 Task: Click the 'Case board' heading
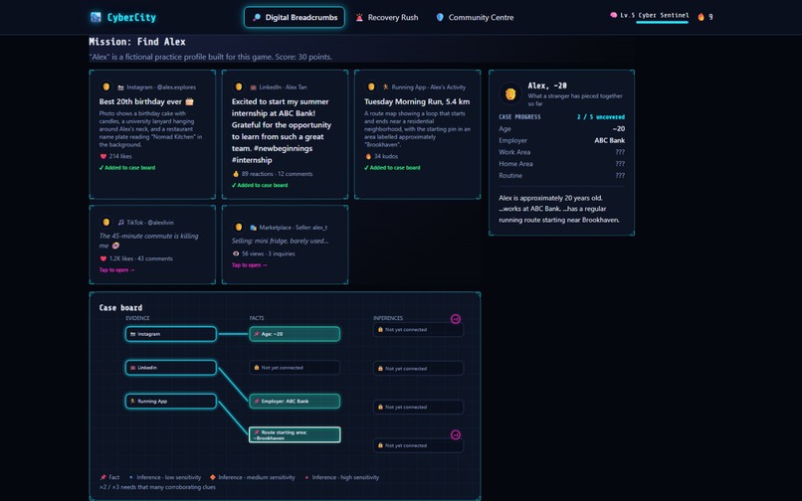click(120, 308)
